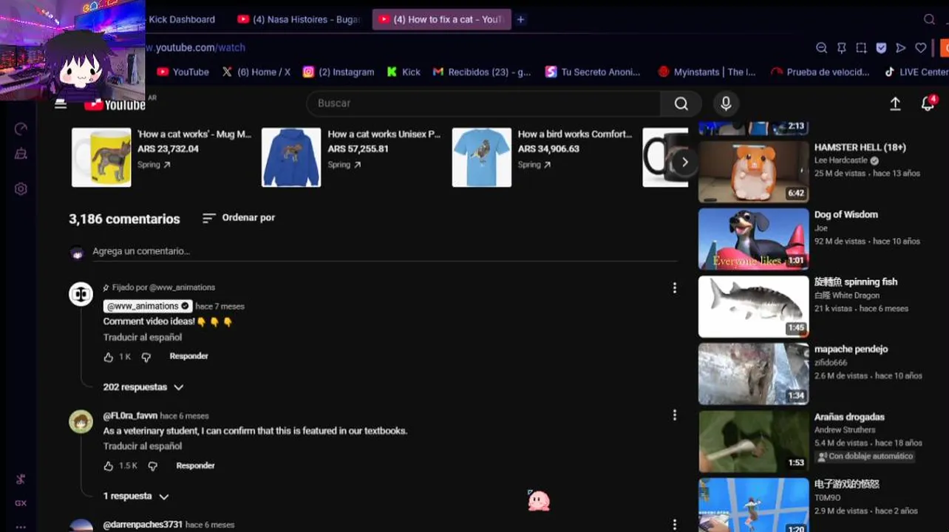
Task: Open @FL0ra_favvn user profile link
Action: (130, 416)
